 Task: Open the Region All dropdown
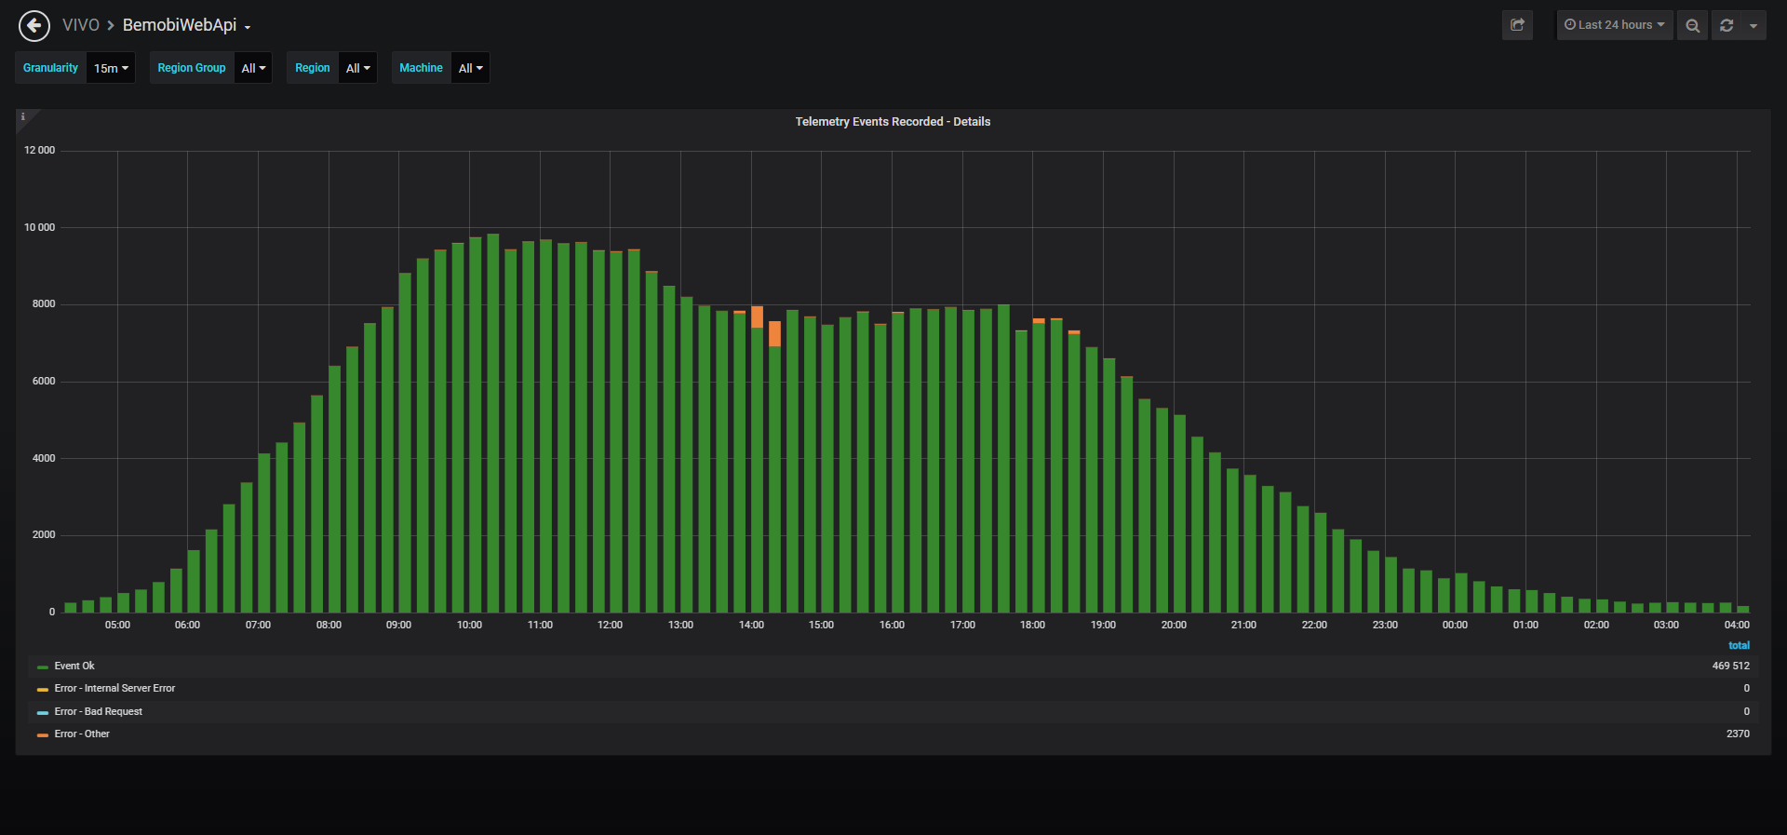(x=357, y=68)
